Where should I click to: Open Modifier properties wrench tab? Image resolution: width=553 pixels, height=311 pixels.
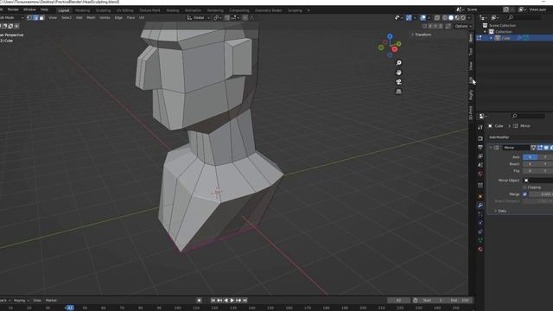click(480, 206)
